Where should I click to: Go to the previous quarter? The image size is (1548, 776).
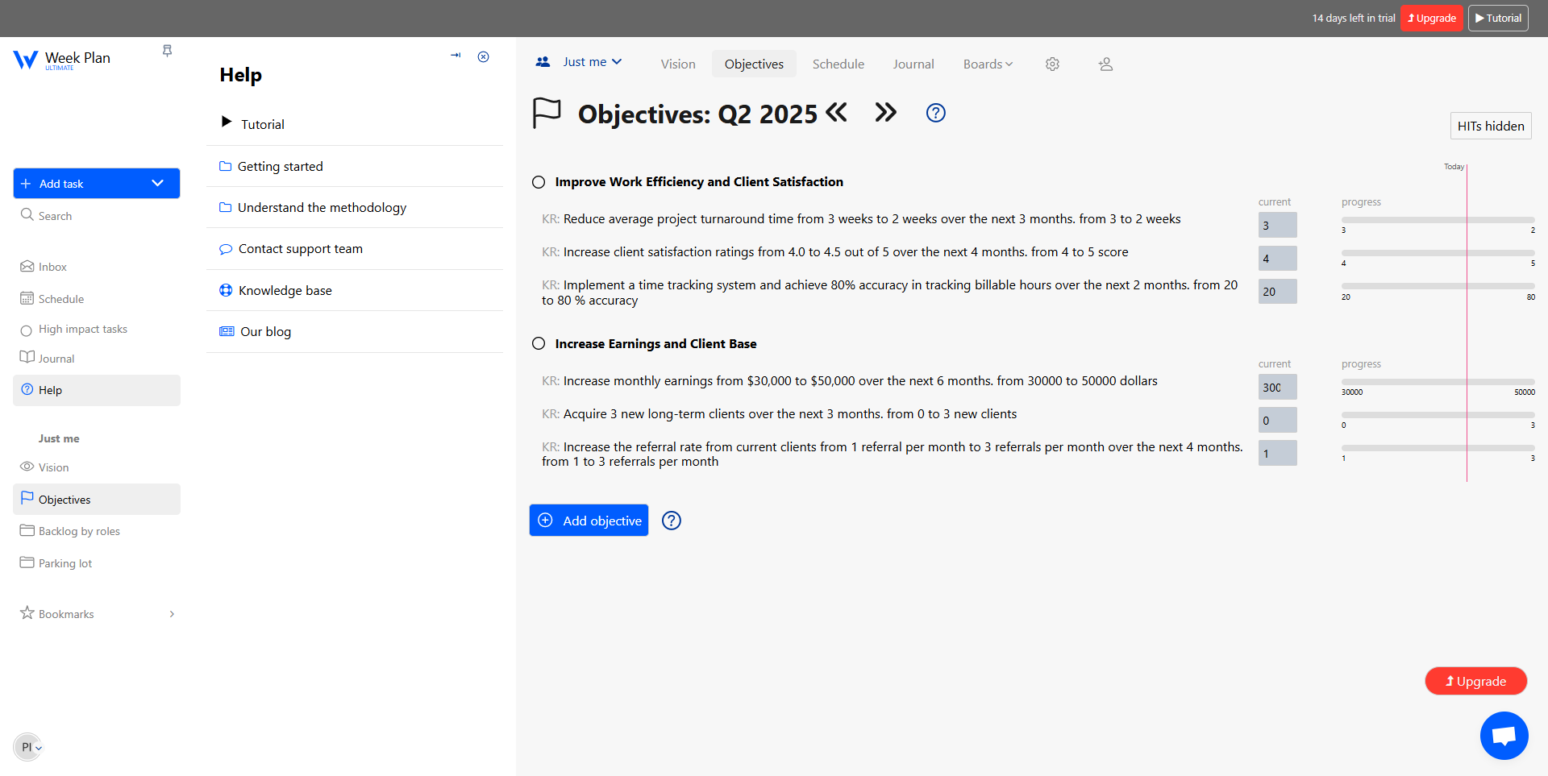point(838,112)
